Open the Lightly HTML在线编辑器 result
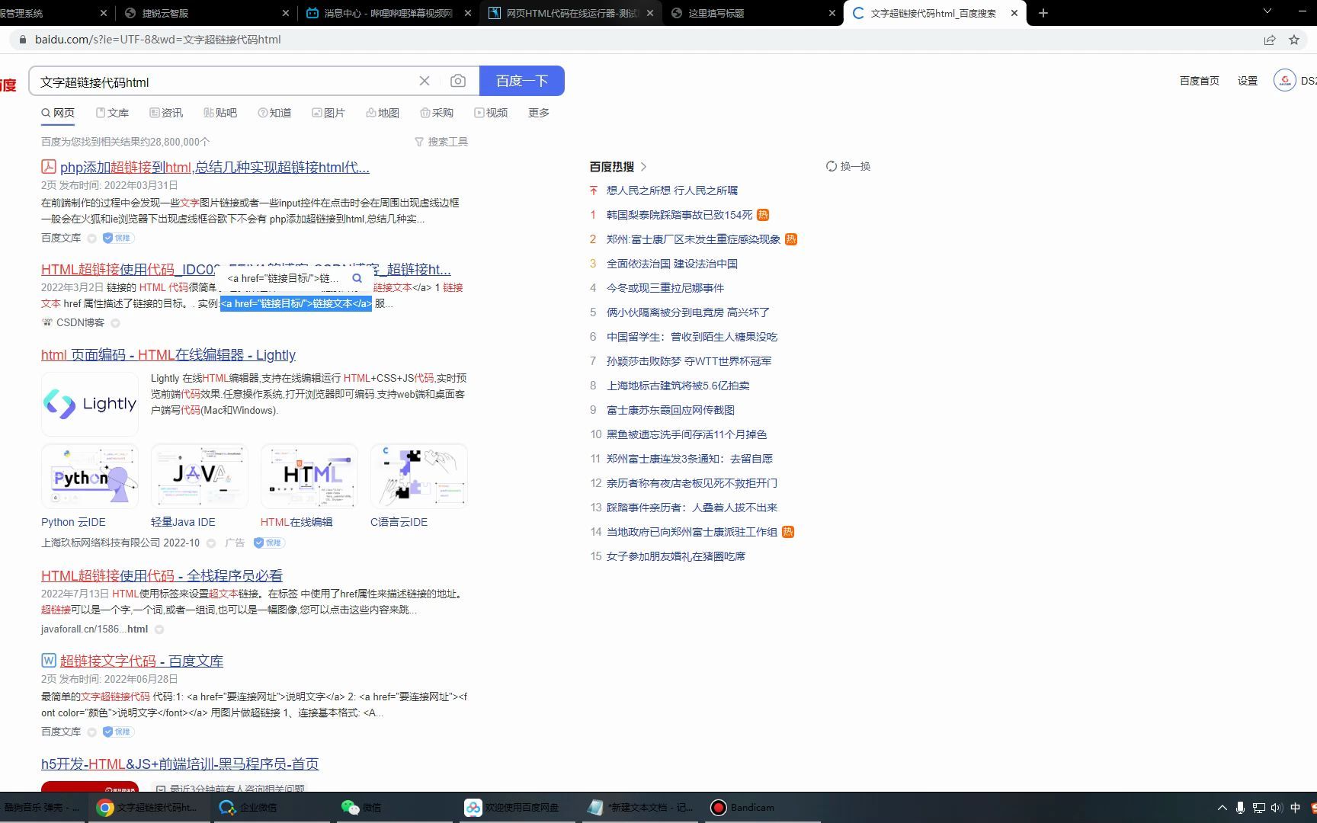This screenshot has width=1317, height=823. tap(168, 354)
